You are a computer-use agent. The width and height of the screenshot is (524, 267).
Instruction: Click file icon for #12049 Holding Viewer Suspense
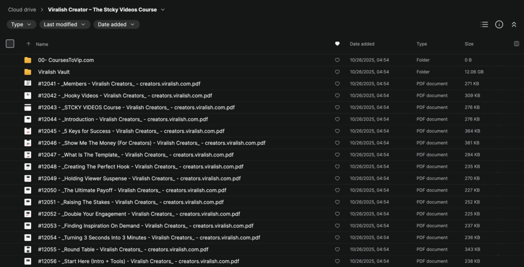(28, 179)
